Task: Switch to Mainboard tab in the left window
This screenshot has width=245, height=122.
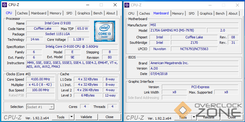Action: 39,13
